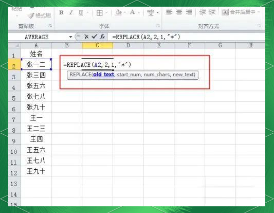Select row 7 header
The image size is (274, 213).
click(14, 118)
